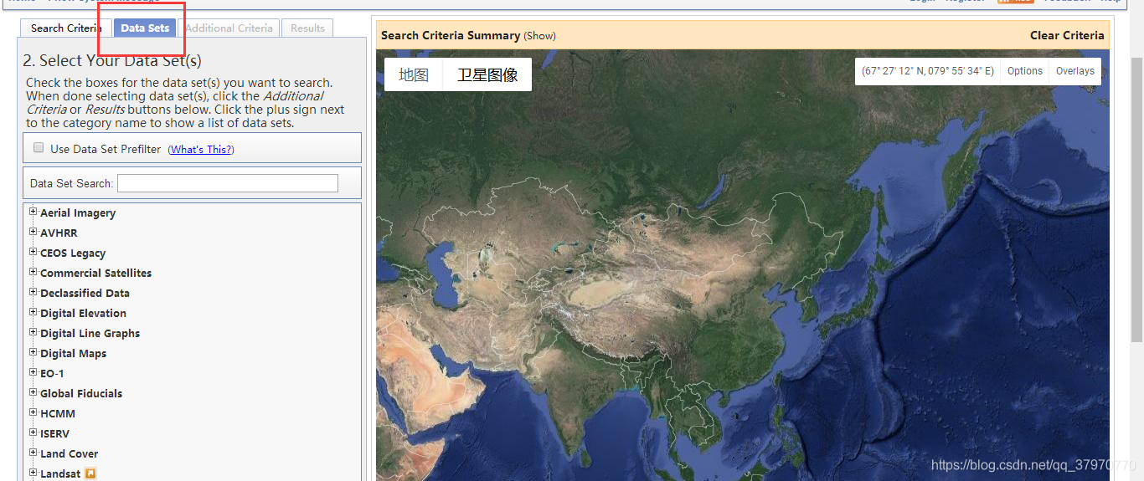This screenshot has height=481, width=1144.
Task: Open the Landsat orange info icon
Action: [90, 473]
